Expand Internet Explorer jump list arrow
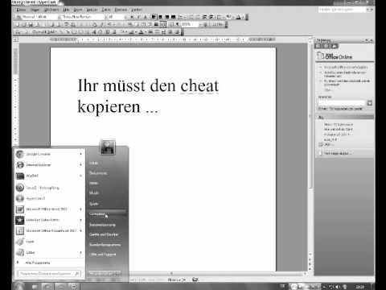Image resolution: width=386 pixels, height=290 pixels. [x=80, y=165]
